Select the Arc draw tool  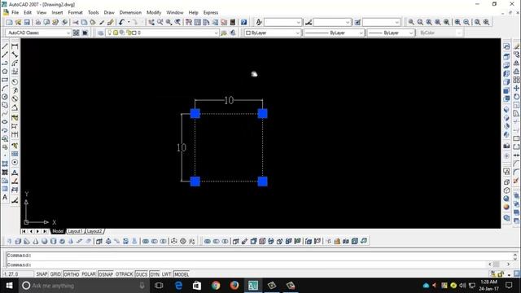click(5, 89)
